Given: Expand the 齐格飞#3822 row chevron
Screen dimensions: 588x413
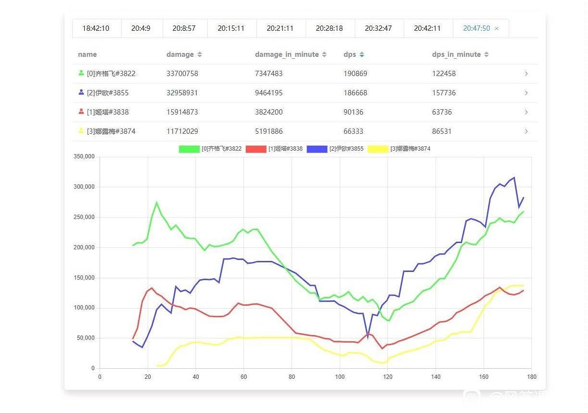Looking at the screenshot, I should tap(526, 74).
